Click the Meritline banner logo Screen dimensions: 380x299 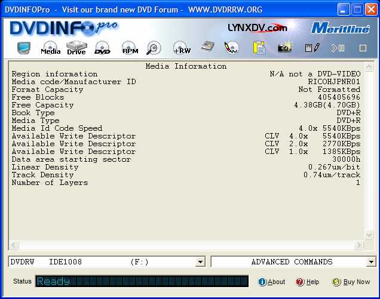coord(340,28)
